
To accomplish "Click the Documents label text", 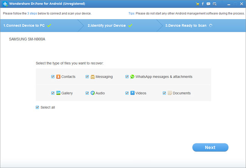I will click(x=182, y=93).
